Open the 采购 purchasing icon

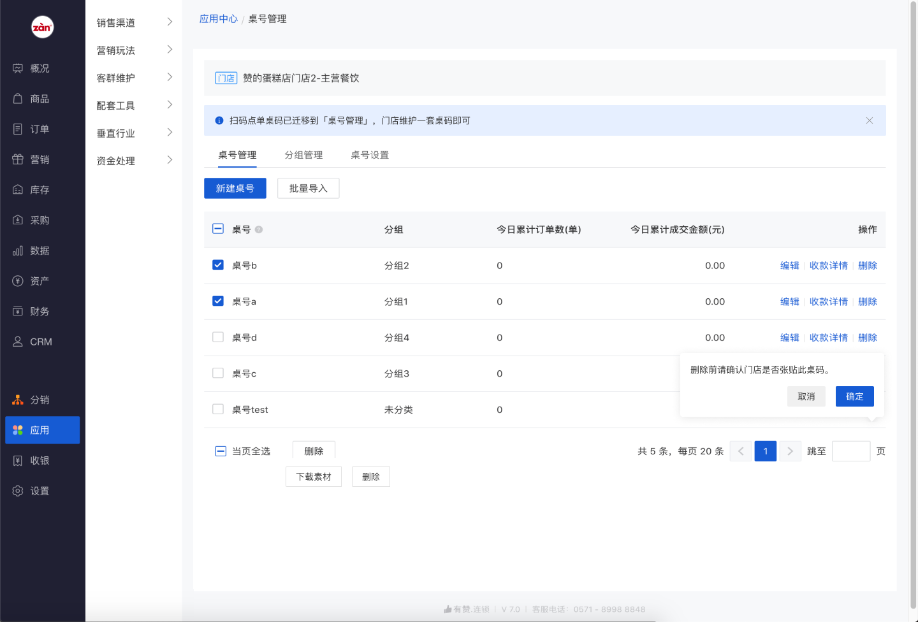pos(18,220)
